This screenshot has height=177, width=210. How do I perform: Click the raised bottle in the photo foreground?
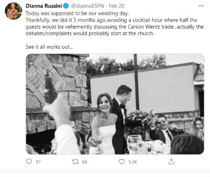(x=50, y=87)
